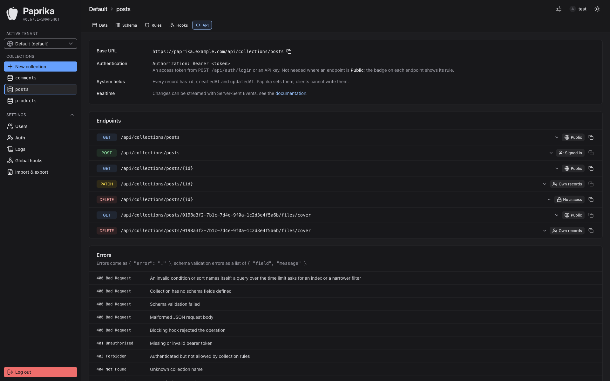The width and height of the screenshot is (610, 381).
Task: Switch to the Hooks tab
Action: (179, 25)
